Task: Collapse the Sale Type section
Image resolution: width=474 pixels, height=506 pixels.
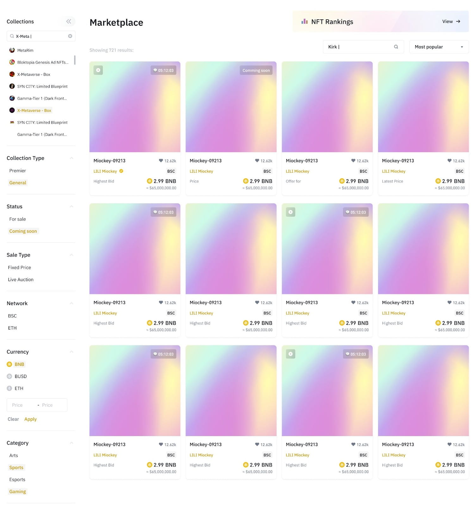Action: pyautogui.click(x=72, y=255)
